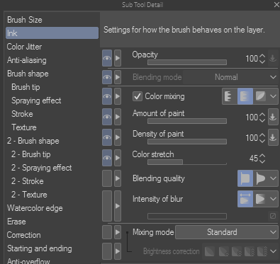Adjust the Density of paint slider
The height and width of the screenshot is (264, 280).
187,142
